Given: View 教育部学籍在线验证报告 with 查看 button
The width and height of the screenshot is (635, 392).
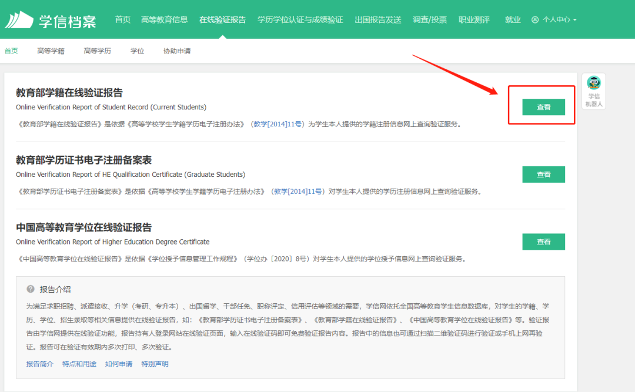Looking at the screenshot, I should 543,107.
